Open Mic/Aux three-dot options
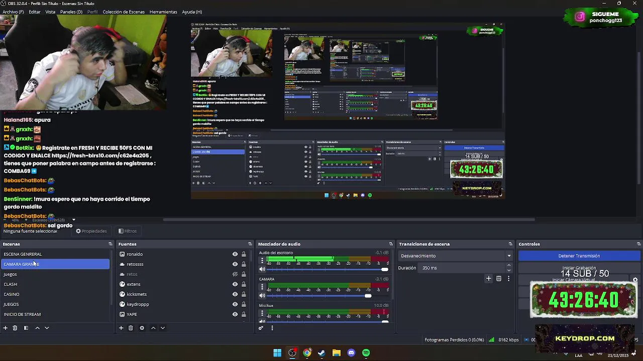 point(262,314)
